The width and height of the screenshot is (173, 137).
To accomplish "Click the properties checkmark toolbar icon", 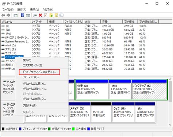I will 46,15.
